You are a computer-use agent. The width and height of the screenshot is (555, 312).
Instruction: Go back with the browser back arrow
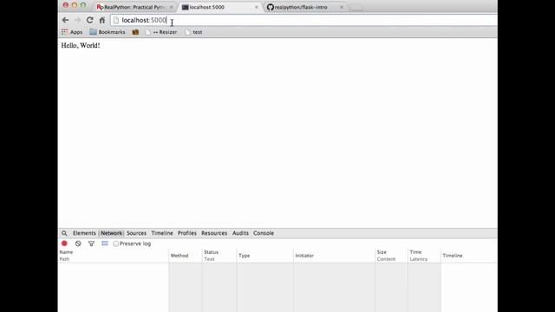click(x=65, y=20)
